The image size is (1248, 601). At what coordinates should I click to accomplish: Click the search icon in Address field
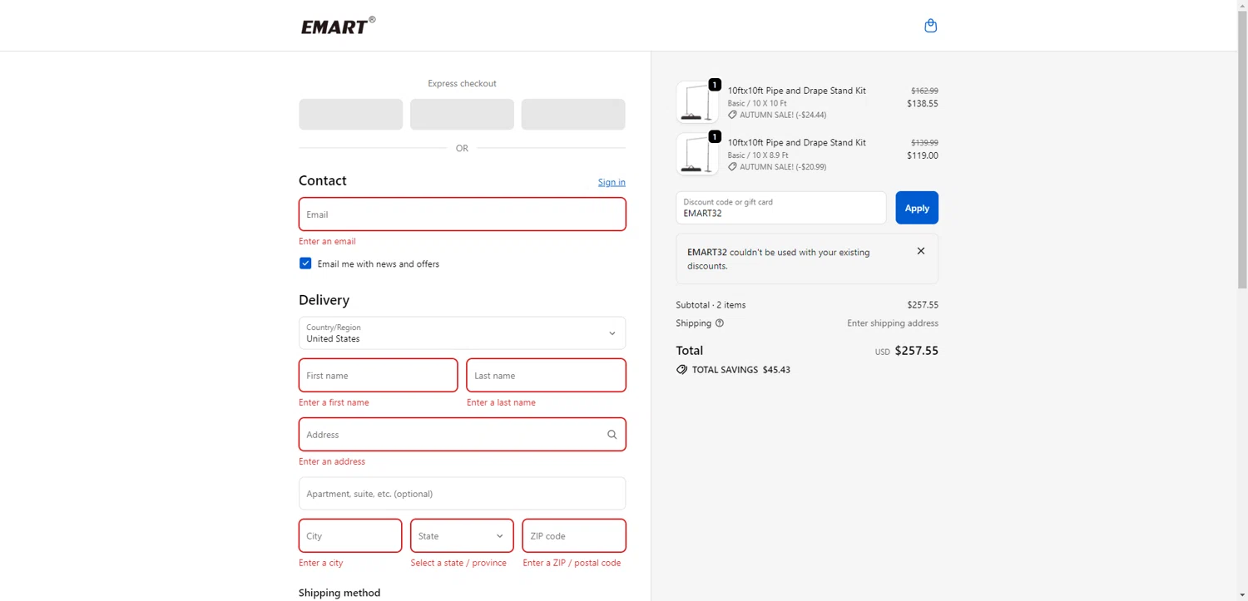click(612, 435)
